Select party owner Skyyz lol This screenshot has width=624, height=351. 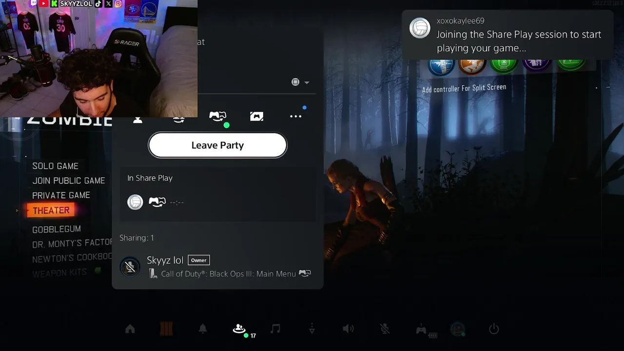tap(165, 260)
